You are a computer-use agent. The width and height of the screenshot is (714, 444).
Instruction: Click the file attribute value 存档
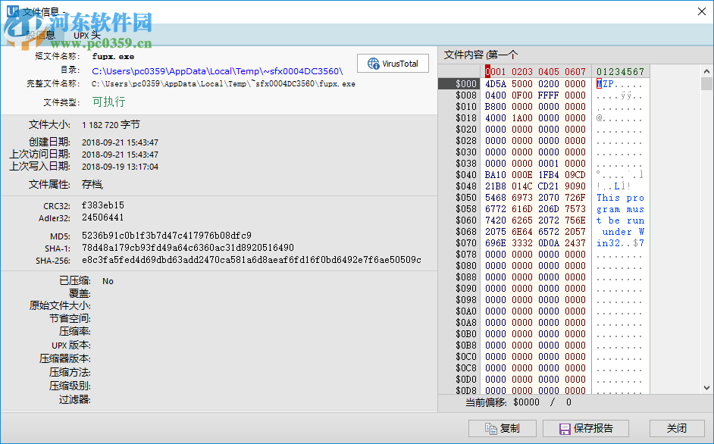pos(92,184)
